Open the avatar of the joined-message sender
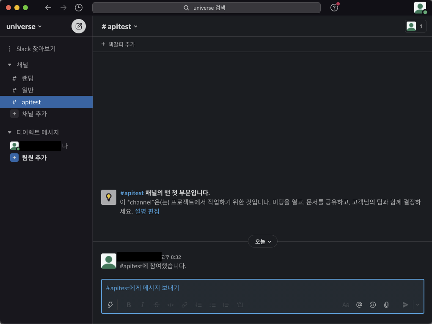Image resolution: width=432 pixels, height=324 pixels. point(109,261)
